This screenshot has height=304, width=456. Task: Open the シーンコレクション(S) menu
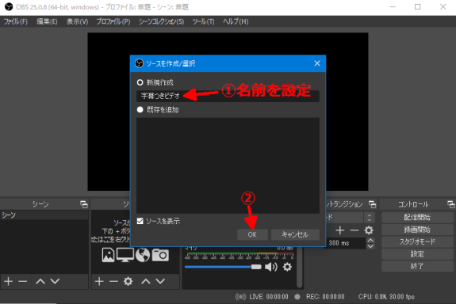161,21
